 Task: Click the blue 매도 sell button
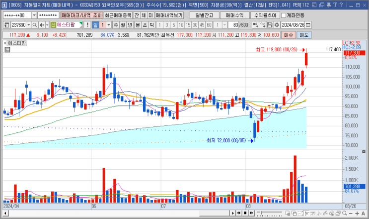pos(304,35)
